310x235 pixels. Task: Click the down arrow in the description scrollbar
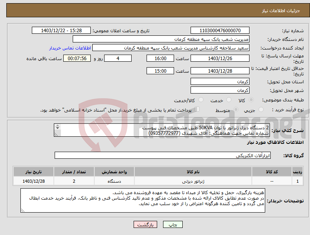[57, 128]
